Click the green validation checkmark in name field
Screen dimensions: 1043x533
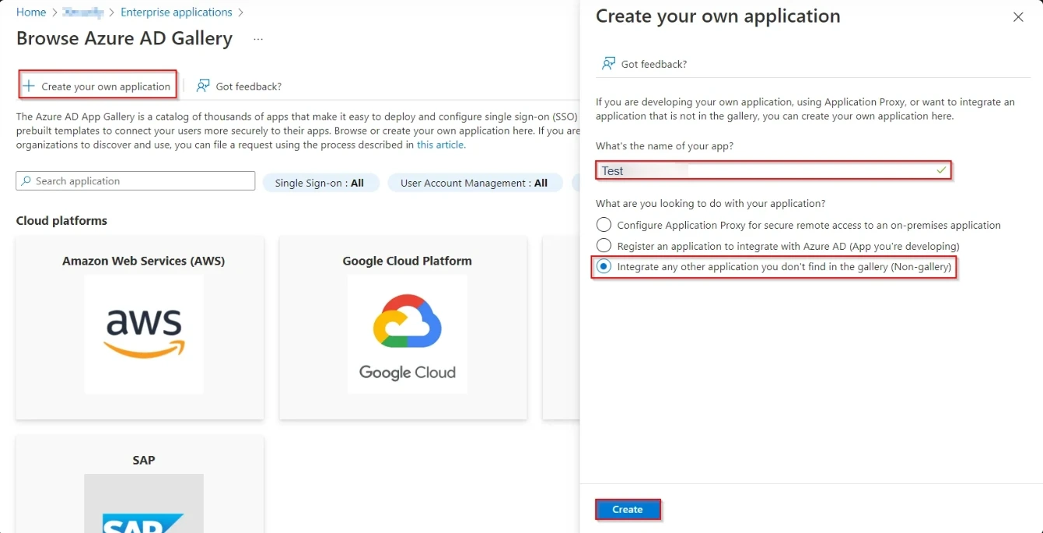click(942, 170)
